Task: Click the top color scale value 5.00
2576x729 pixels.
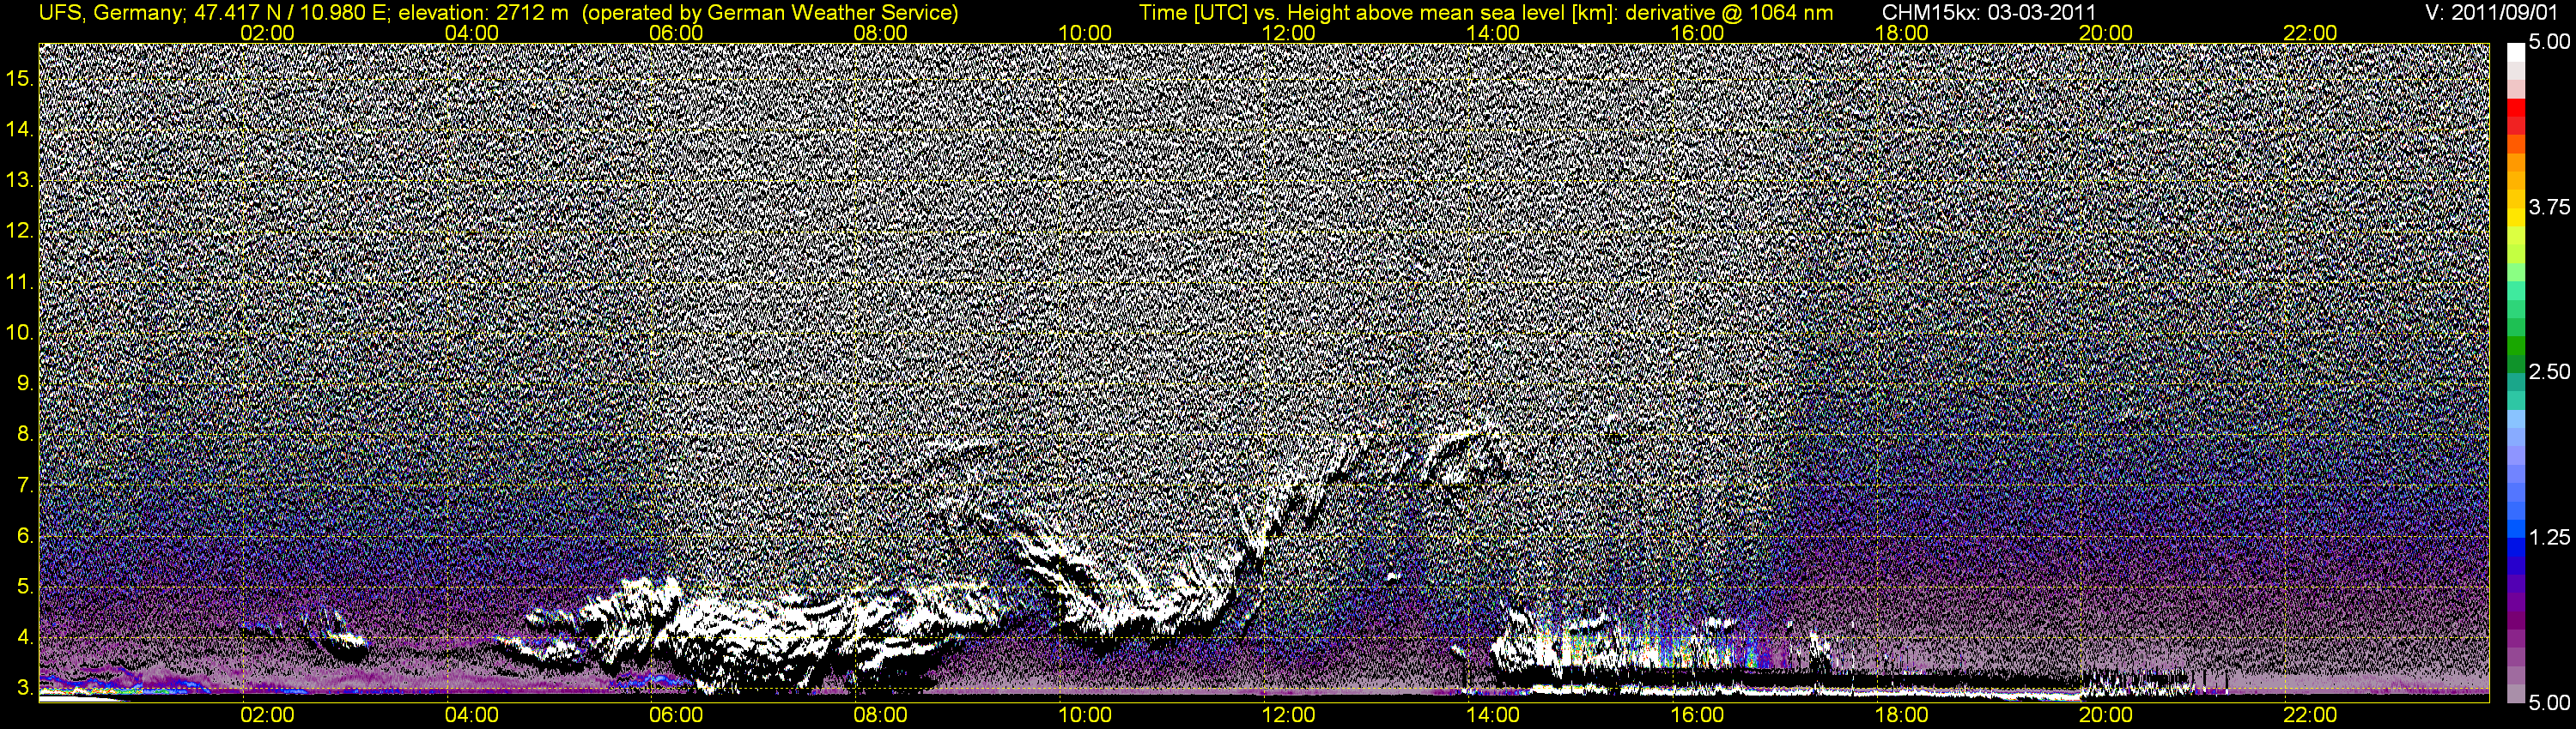Action: pyautogui.click(x=2549, y=42)
